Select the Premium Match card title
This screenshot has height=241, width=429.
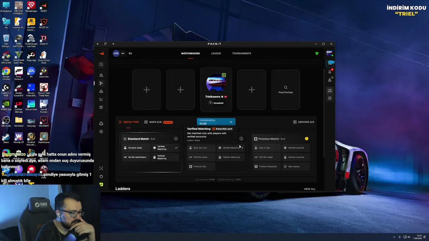click(x=269, y=139)
